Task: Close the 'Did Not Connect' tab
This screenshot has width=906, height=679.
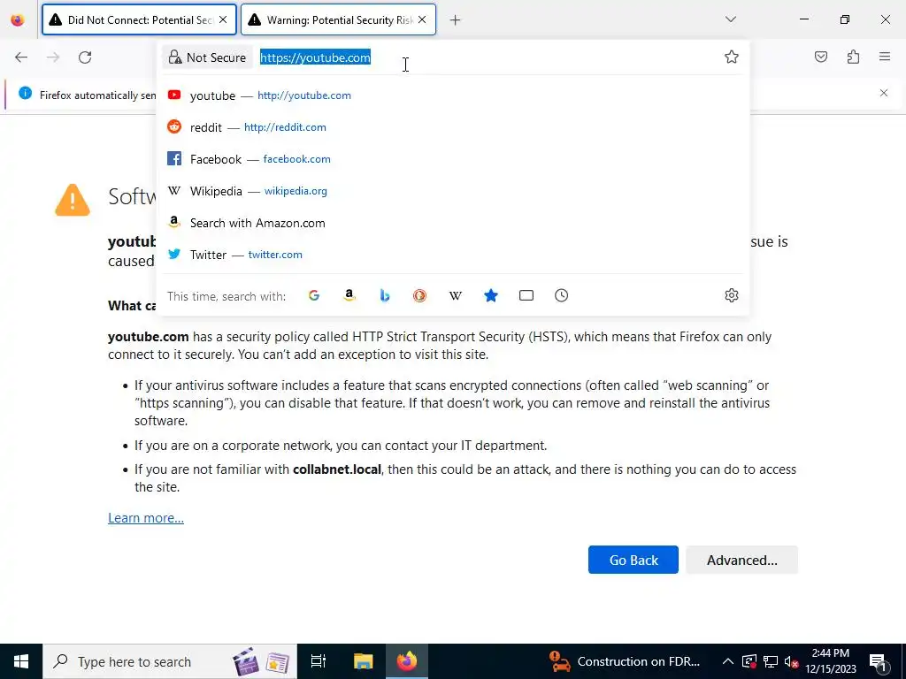Action: (223, 19)
